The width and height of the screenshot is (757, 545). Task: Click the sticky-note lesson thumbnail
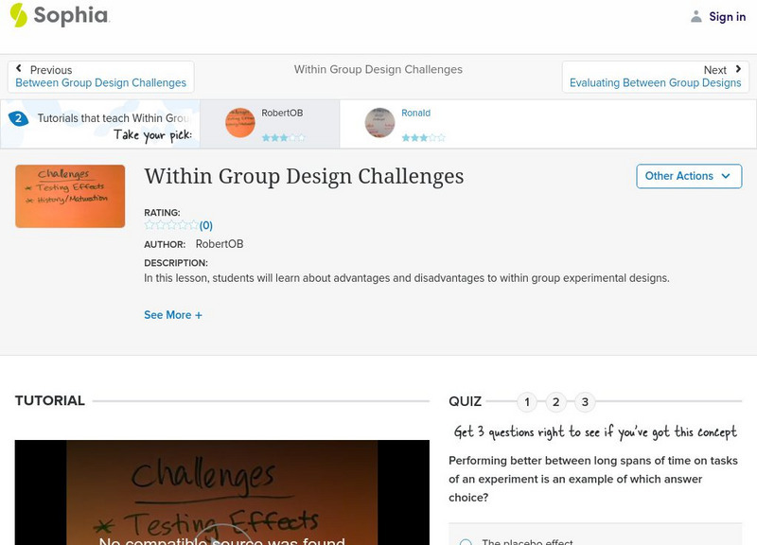[x=69, y=196]
